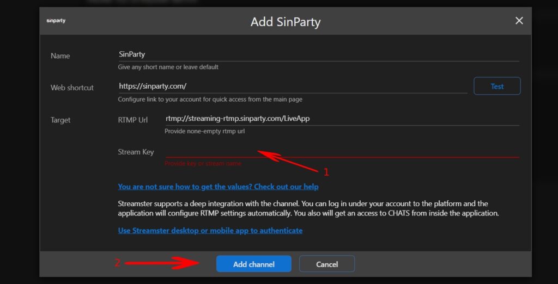
Task: Click the Web shortcut label
Action: (x=72, y=88)
